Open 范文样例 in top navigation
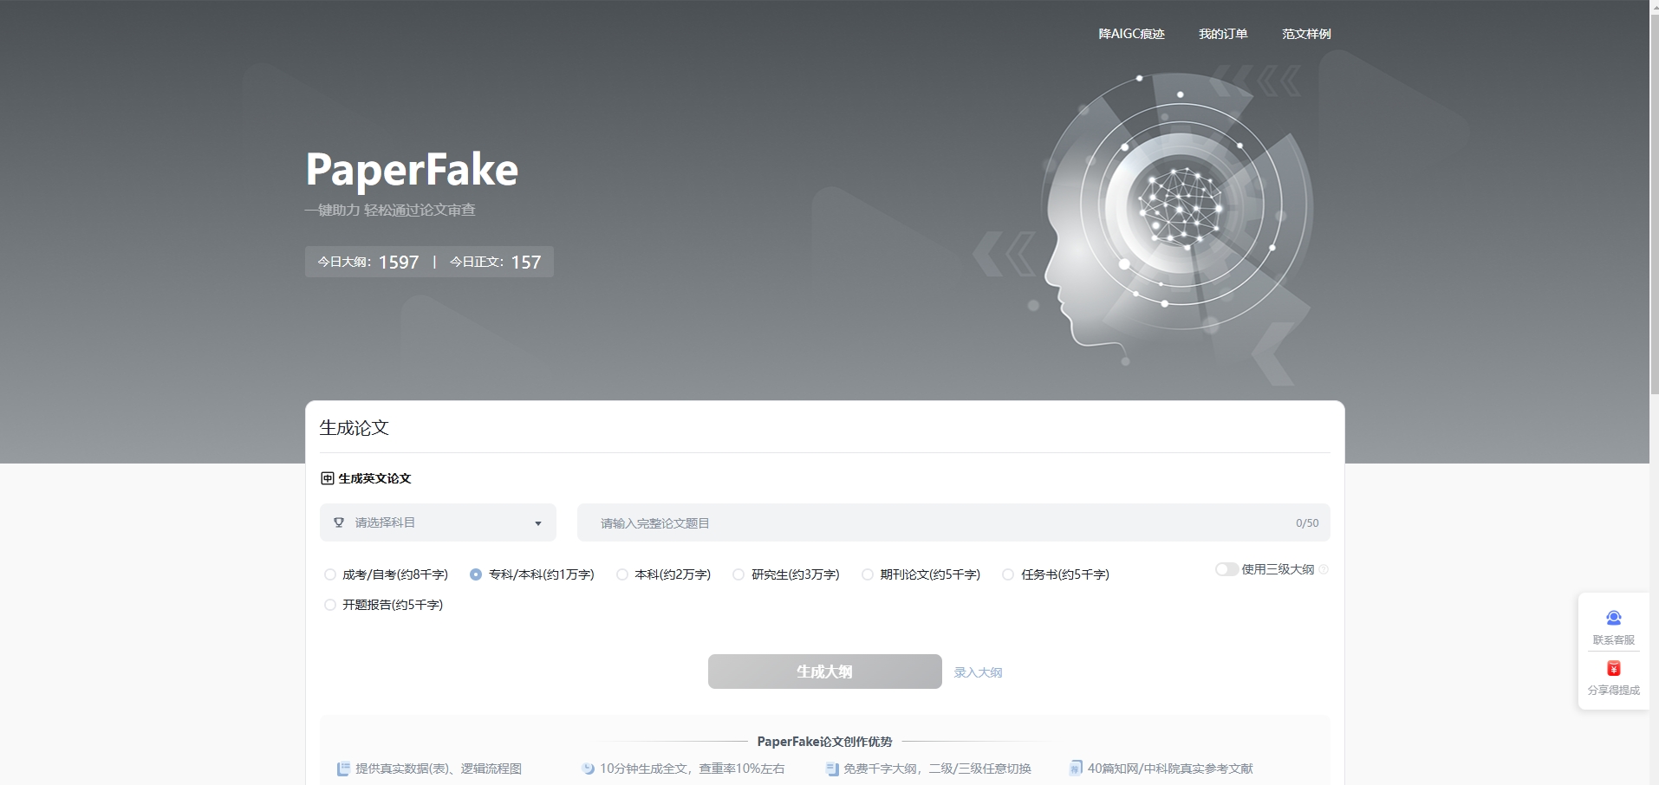Viewport: 1659px width, 785px height. [1306, 34]
